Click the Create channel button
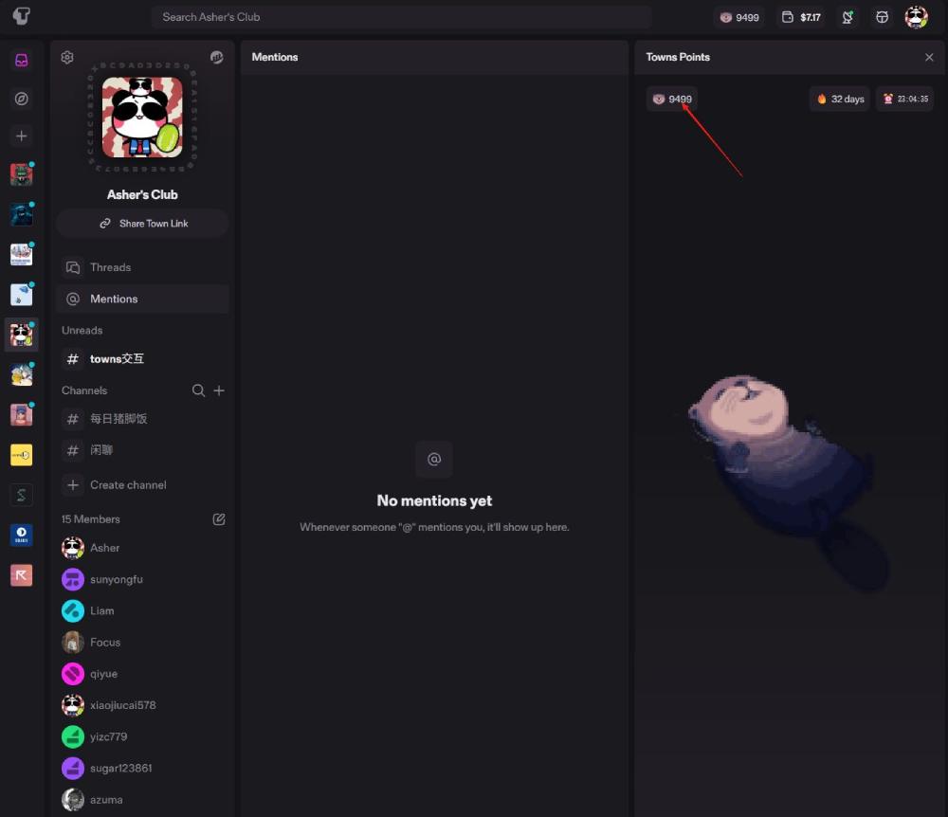 [128, 485]
